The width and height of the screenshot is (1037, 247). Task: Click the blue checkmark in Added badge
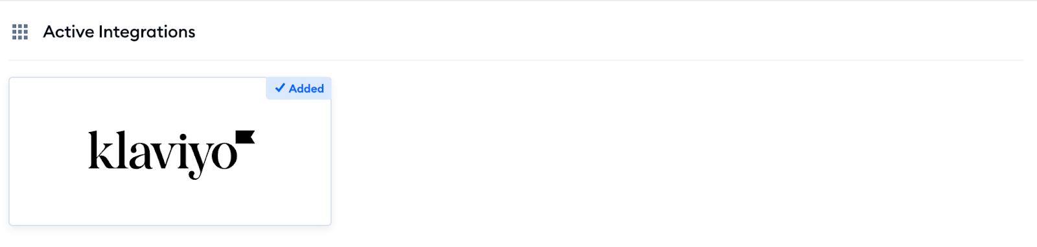[280, 88]
